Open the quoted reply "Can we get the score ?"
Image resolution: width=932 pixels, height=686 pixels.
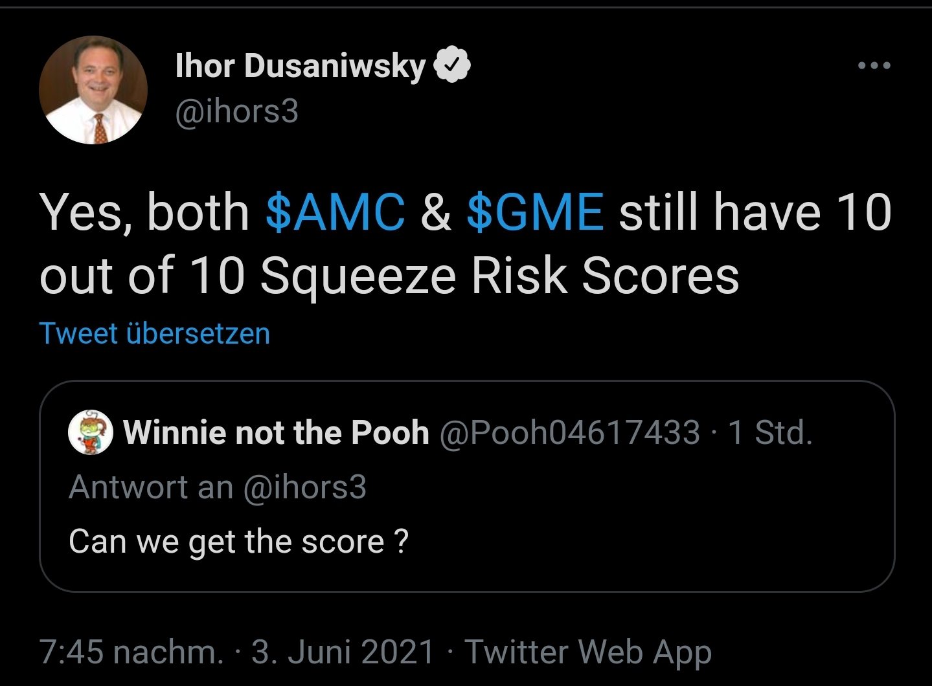238,542
